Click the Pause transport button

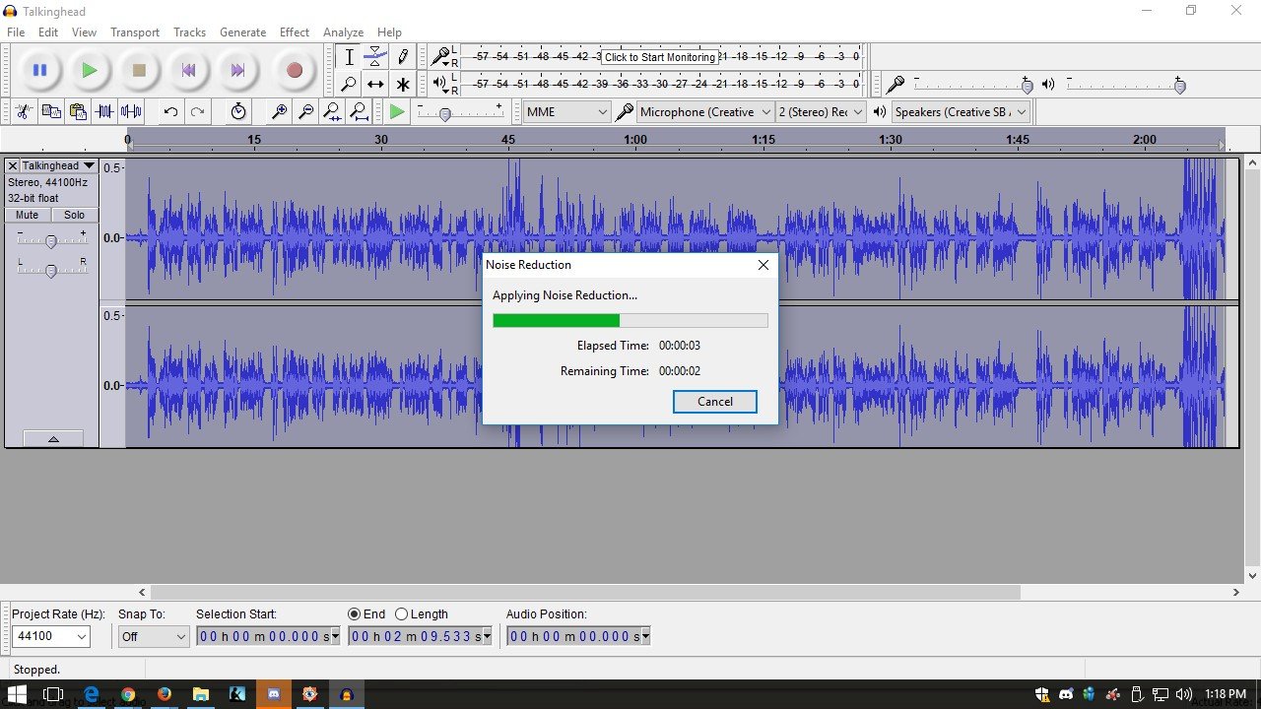tap(39, 70)
